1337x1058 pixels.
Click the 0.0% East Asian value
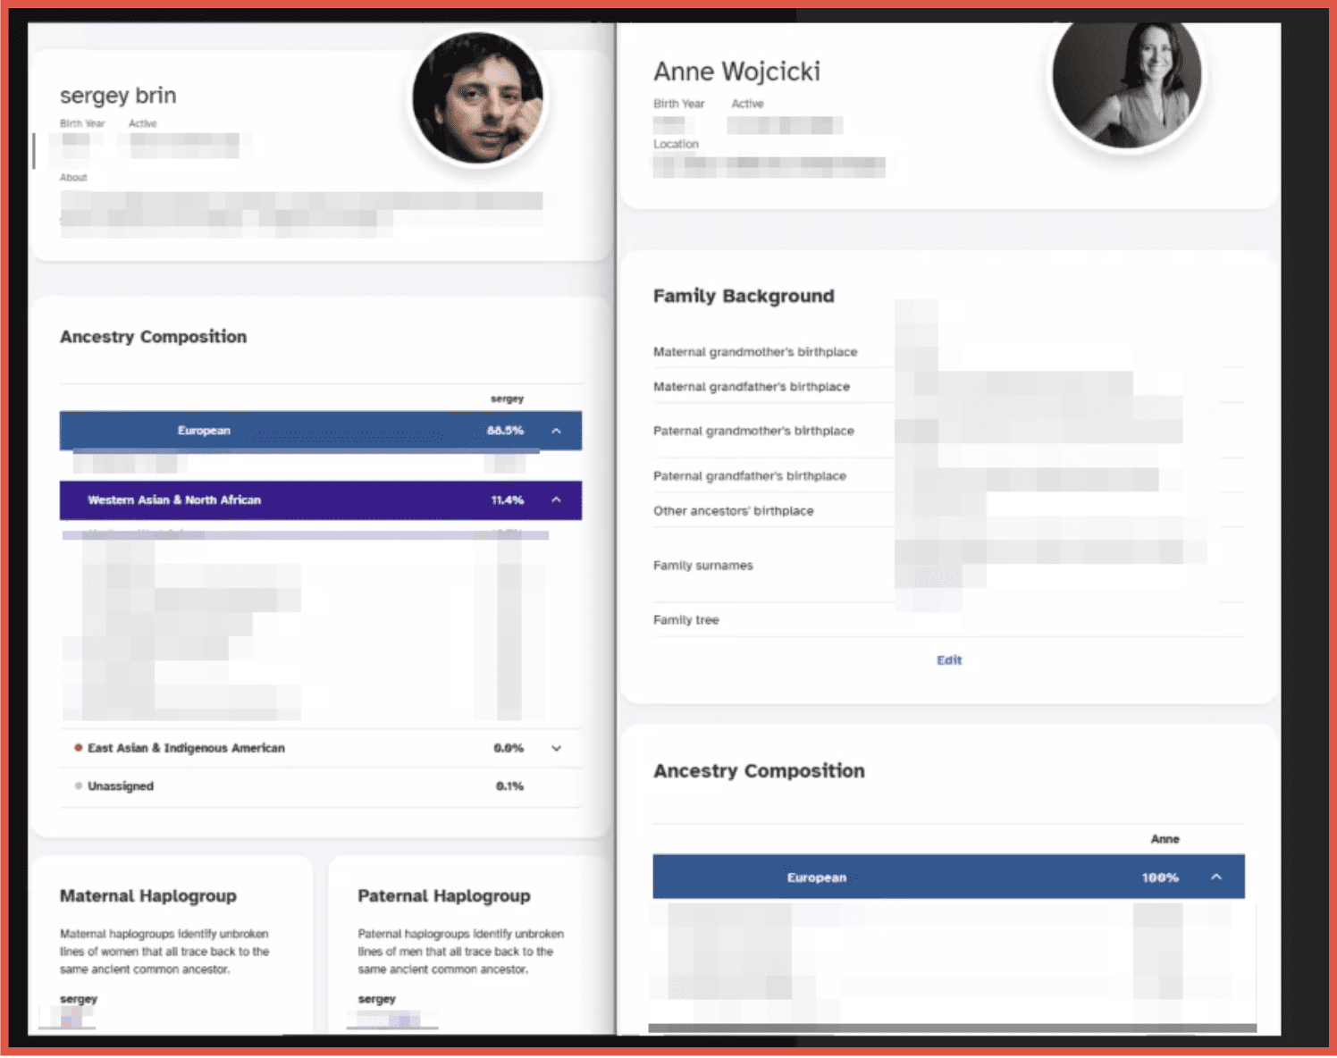pos(509,749)
